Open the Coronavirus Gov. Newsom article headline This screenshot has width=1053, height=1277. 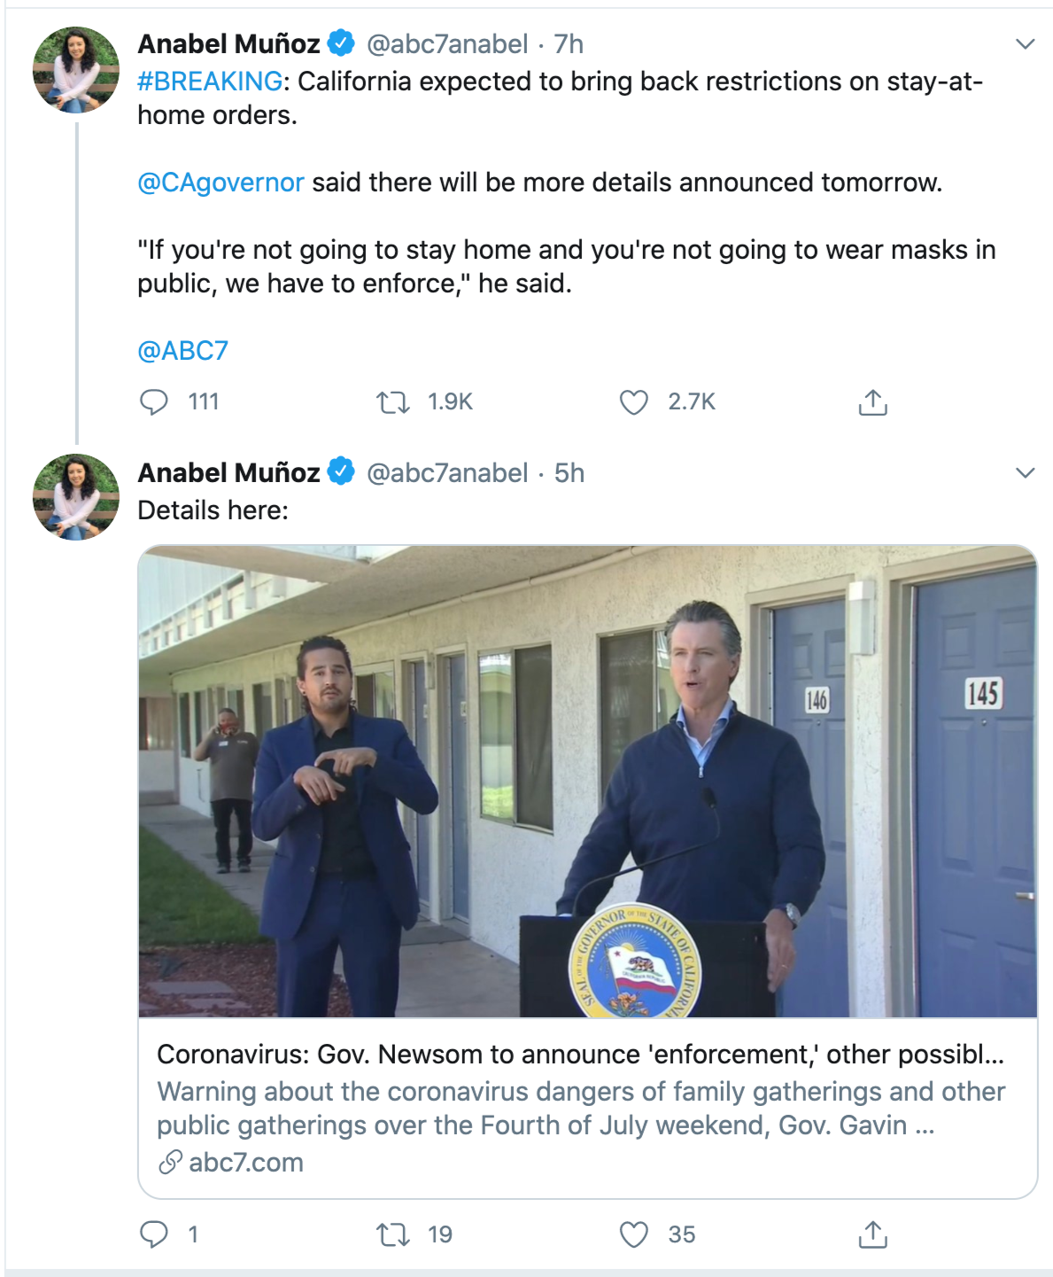[x=580, y=1055]
